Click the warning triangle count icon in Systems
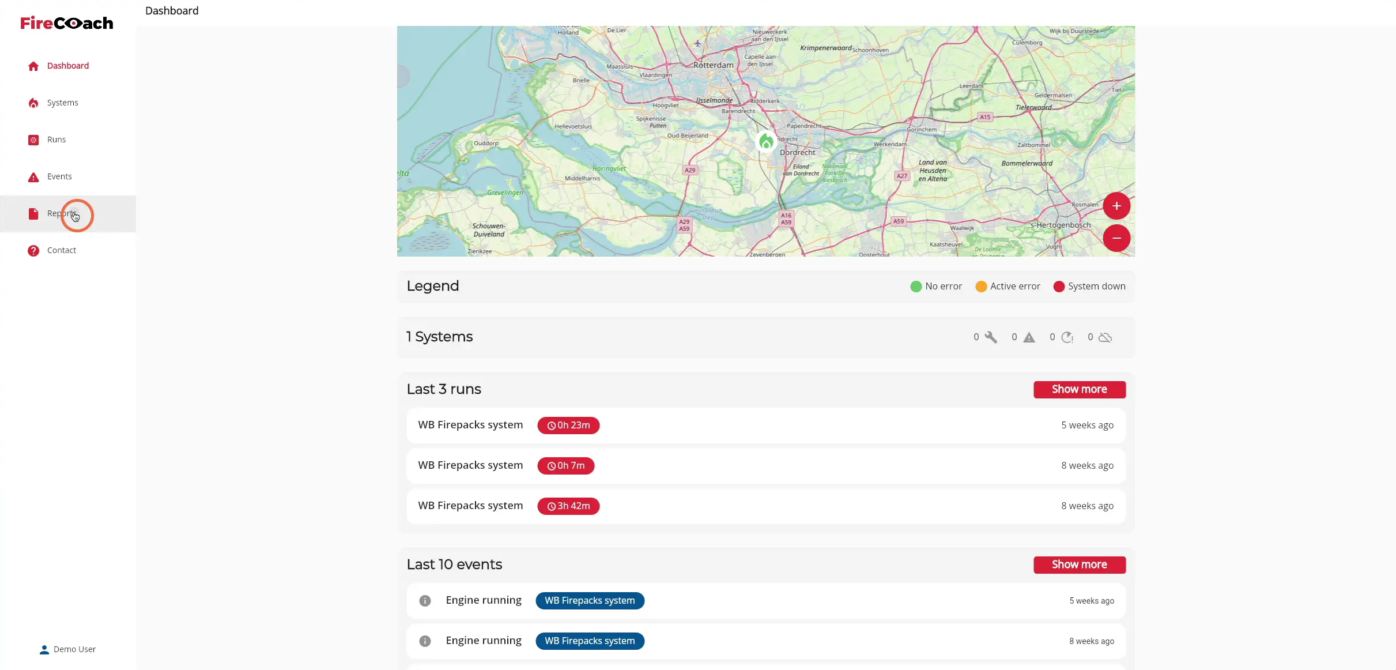The width and height of the screenshot is (1396, 670). tap(1029, 337)
